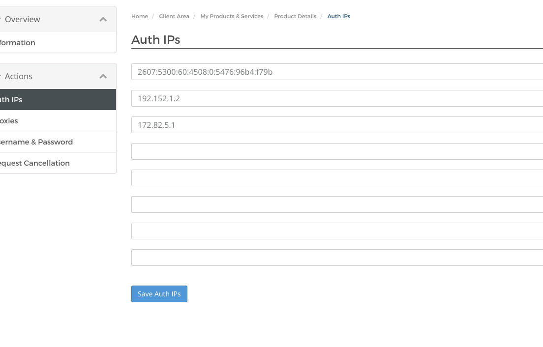The height and width of the screenshot is (347, 543).
Task: Click the Home breadcrumb link
Action: click(x=140, y=16)
